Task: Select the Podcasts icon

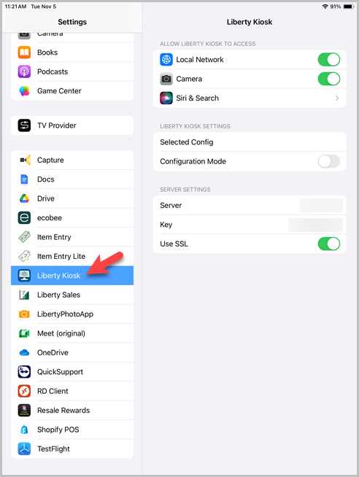Action: (x=24, y=71)
